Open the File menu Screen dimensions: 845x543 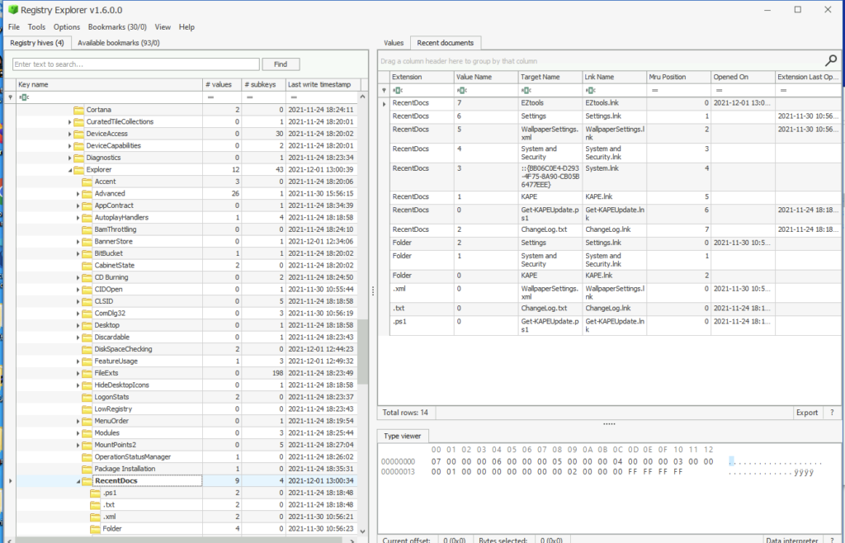[x=13, y=27]
